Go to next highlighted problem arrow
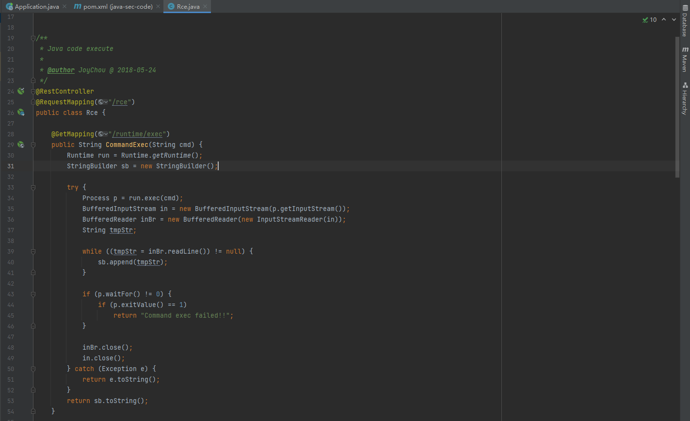The width and height of the screenshot is (690, 421). [x=675, y=20]
